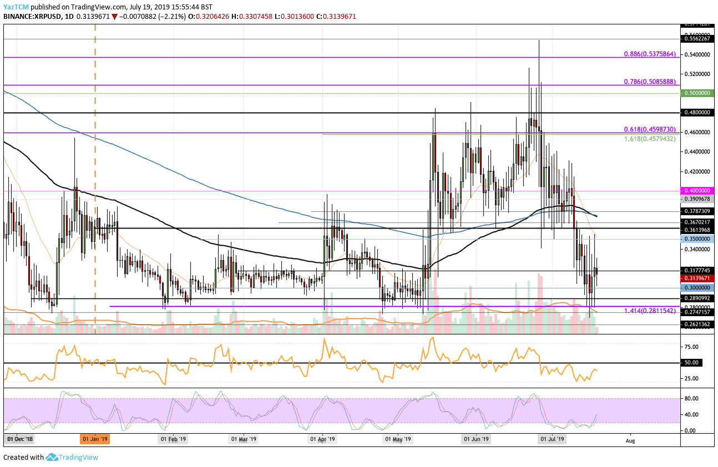The height and width of the screenshot is (467, 718).
Task: Click the 01 May '19 date label
Action: click(398, 439)
